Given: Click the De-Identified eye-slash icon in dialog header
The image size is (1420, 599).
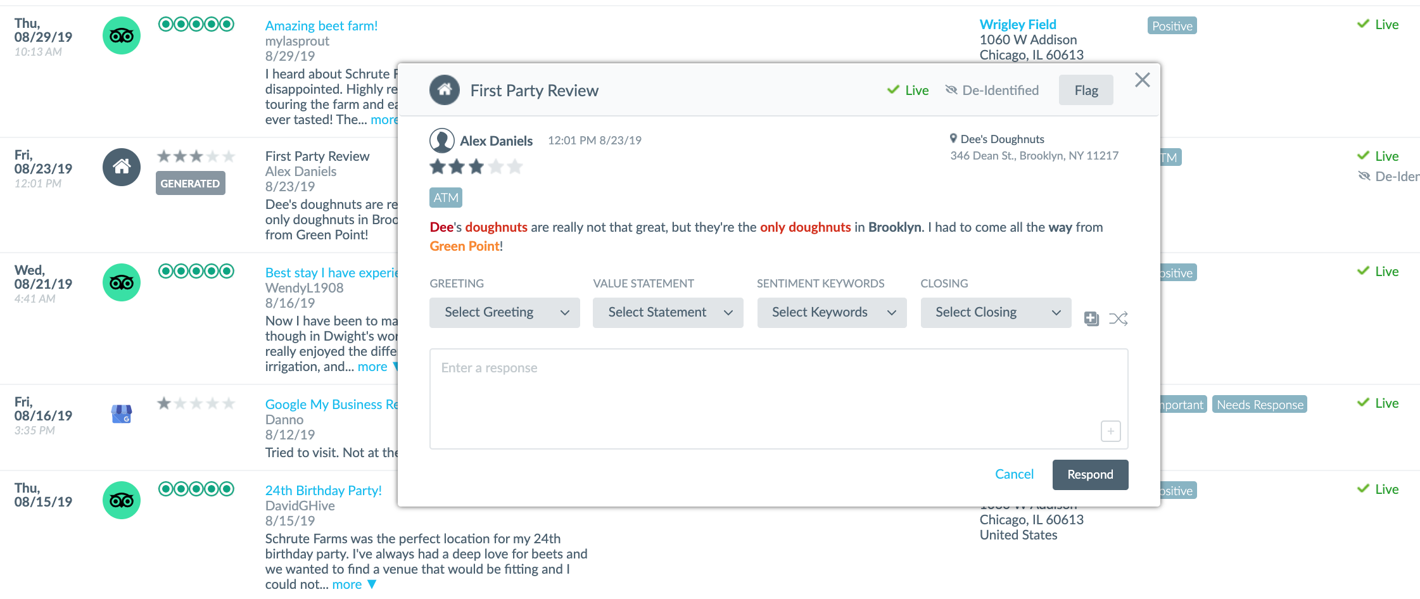Looking at the screenshot, I should (951, 90).
